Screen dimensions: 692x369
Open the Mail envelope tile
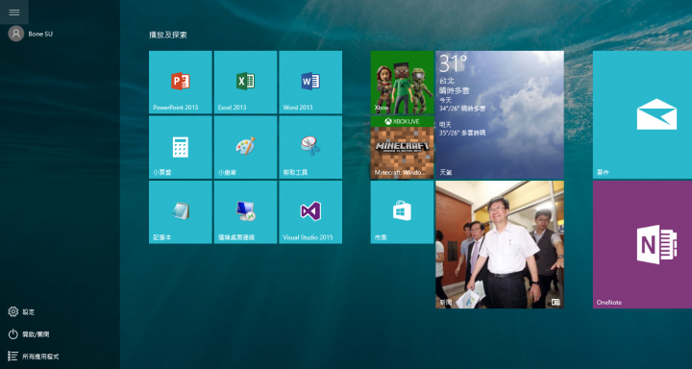pos(643,114)
